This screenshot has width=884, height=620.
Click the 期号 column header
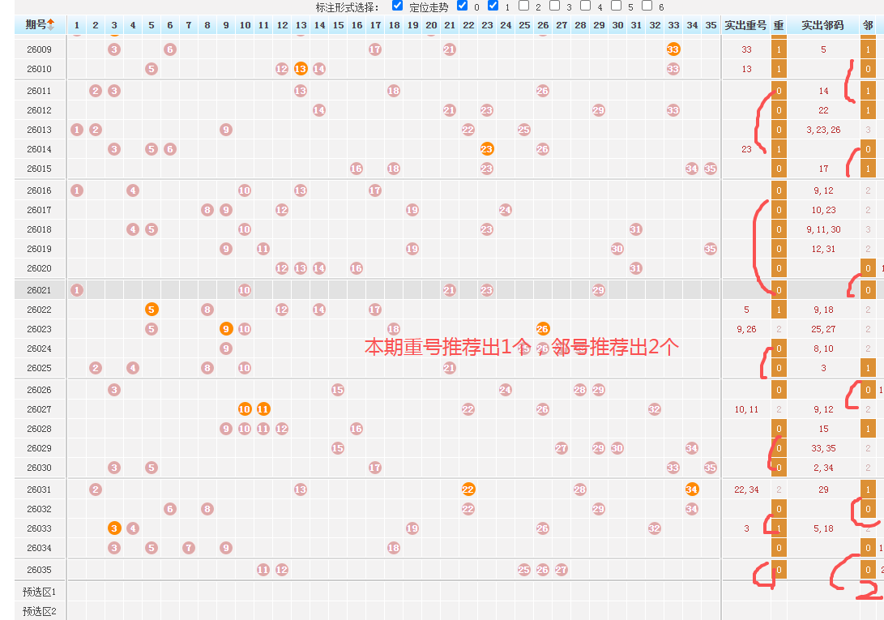point(36,25)
